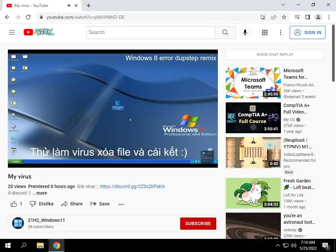Open CompTIA A+ Full Course thumbnail
Image resolution: width=336 pixels, height=252 pixels.
tap(253, 118)
